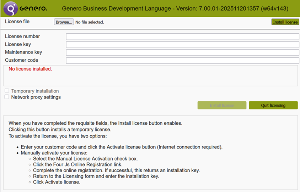The height and width of the screenshot is (192, 300).
Task: Toggle the Temporary installation checkbox
Action: click(7, 91)
